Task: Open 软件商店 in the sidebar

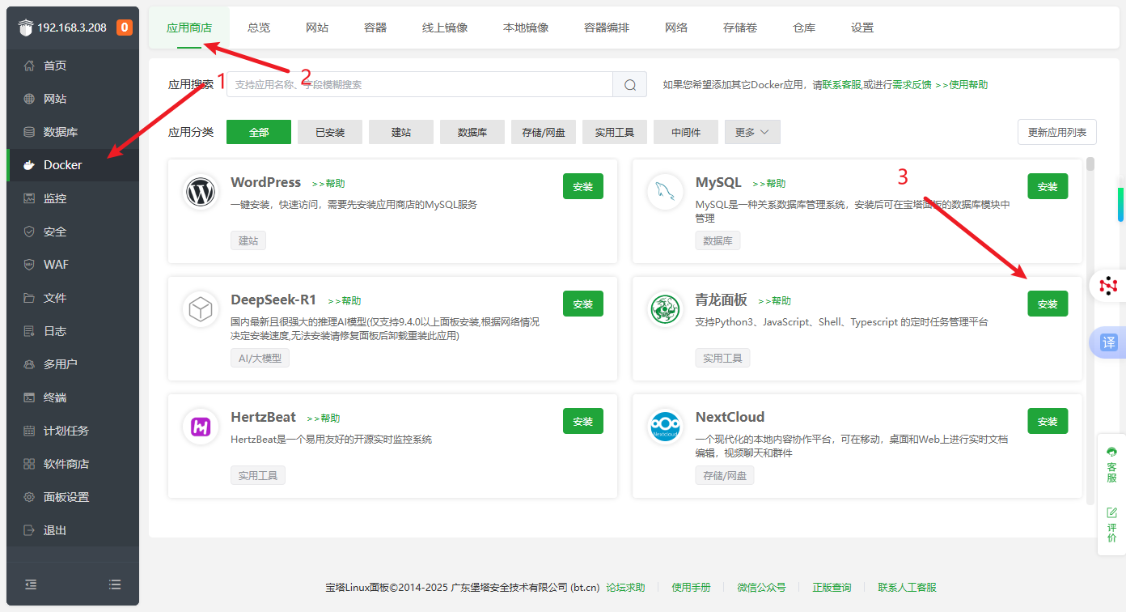Action: (66, 464)
